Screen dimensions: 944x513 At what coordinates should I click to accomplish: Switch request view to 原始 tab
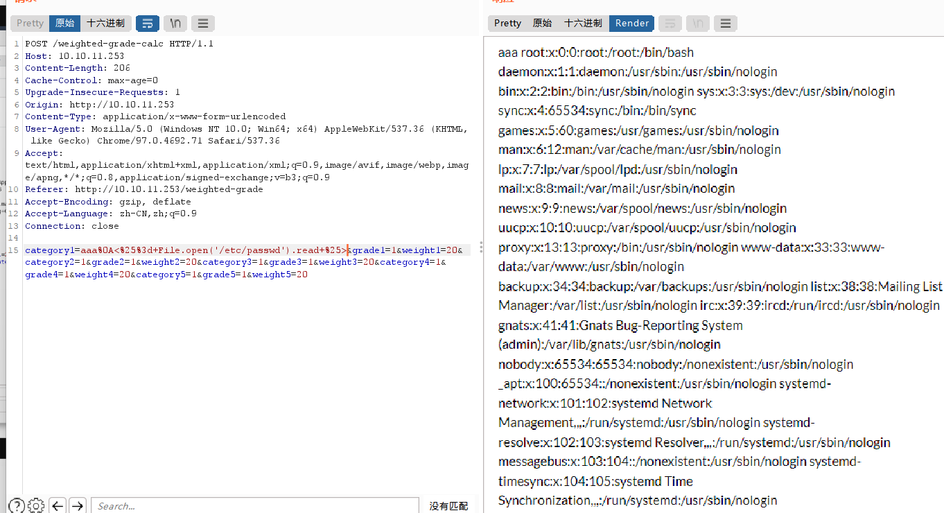pyautogui.click(x=65, y=23)
